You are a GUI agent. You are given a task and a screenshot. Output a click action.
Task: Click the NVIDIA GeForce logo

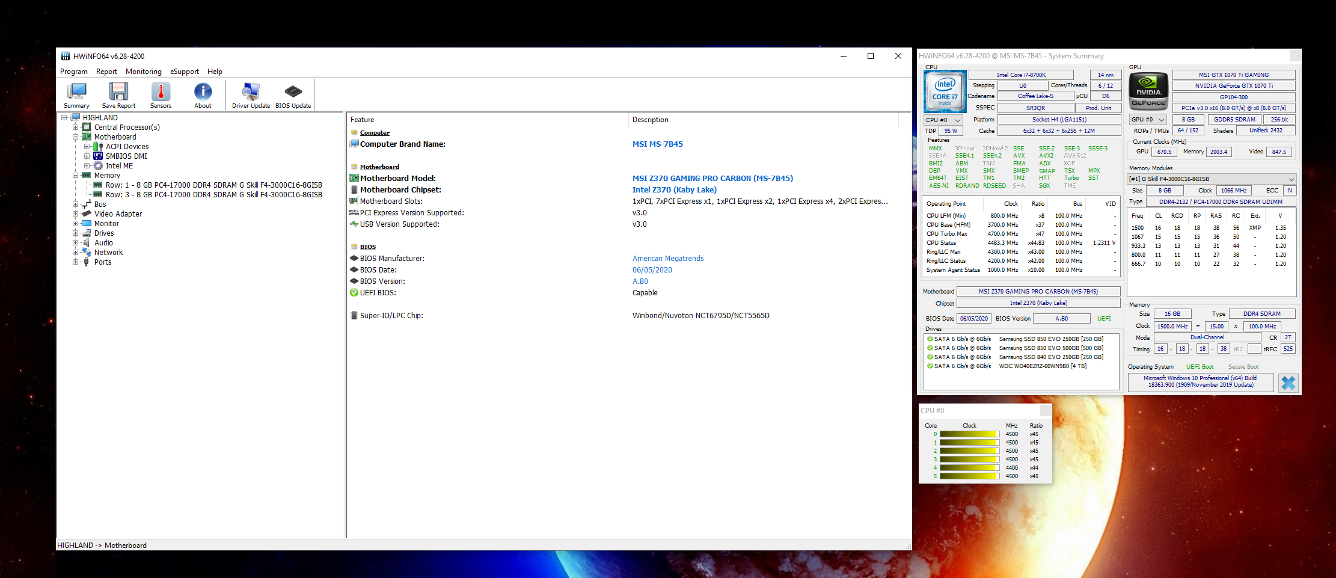(x=1149, y=91)
